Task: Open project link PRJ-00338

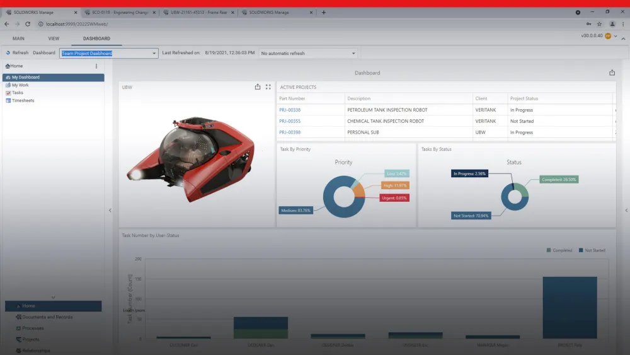Action: [x=290, y=110]
